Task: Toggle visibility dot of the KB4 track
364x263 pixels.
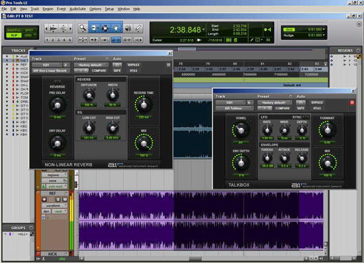Action: [7, 134]
